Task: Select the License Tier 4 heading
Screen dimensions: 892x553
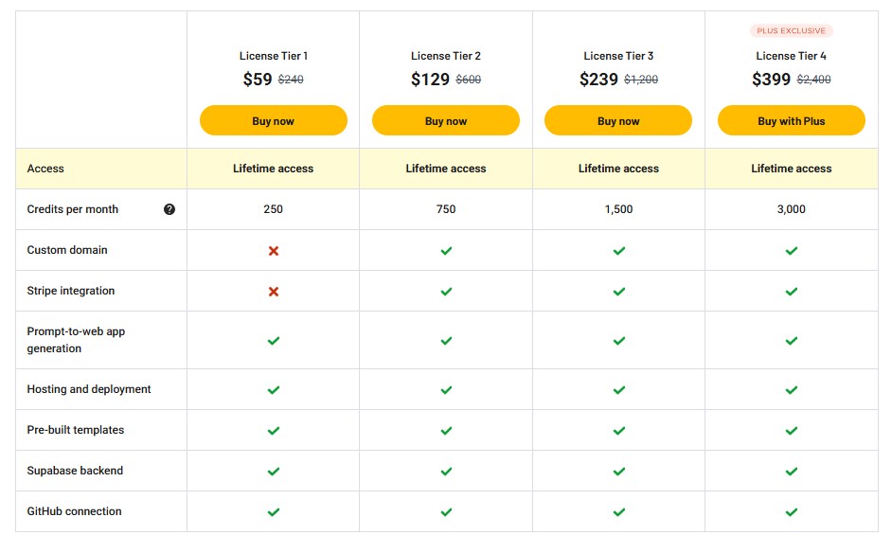Action: click(x=791, y=56)
